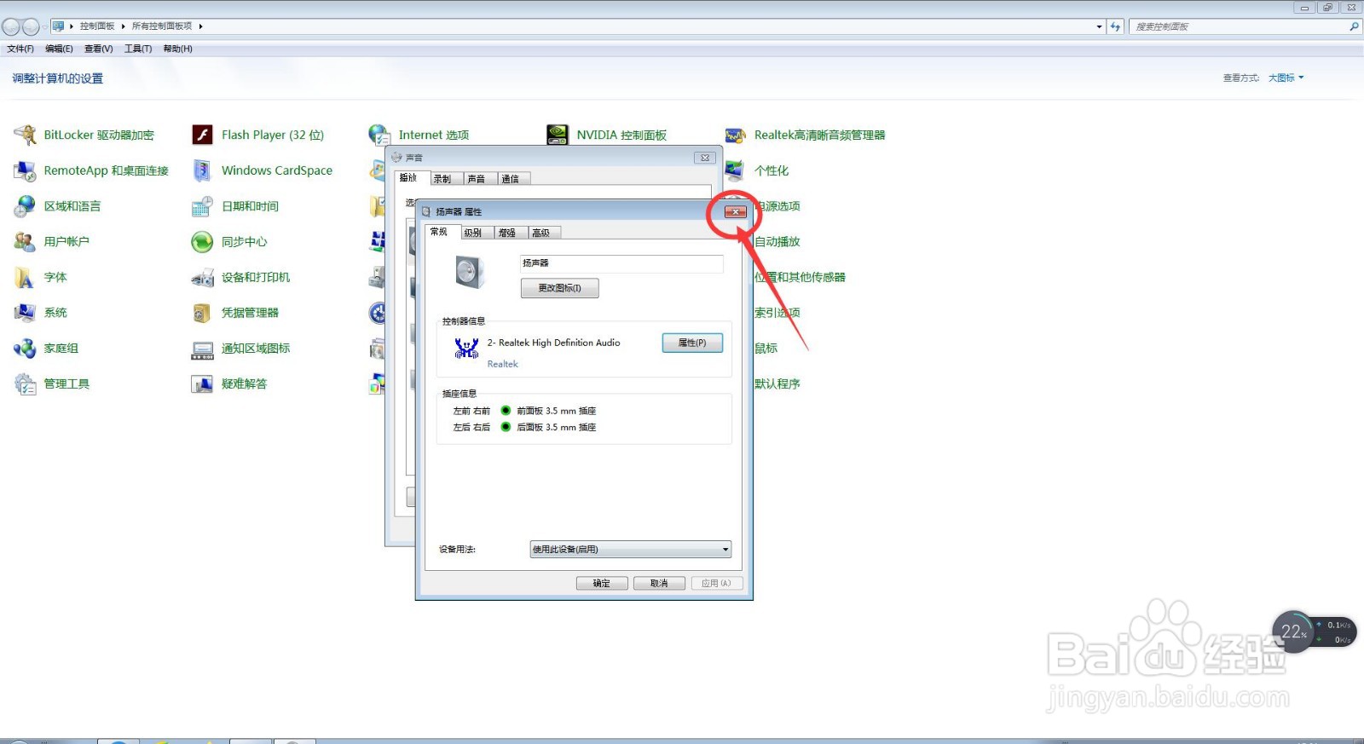Click the 取消 button
Viewport: 1364px width, 744px height.
659,584
